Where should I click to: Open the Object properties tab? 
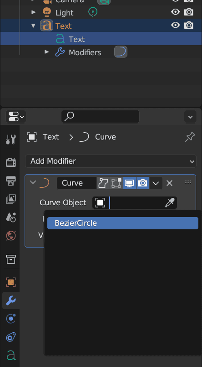point(11,282)
